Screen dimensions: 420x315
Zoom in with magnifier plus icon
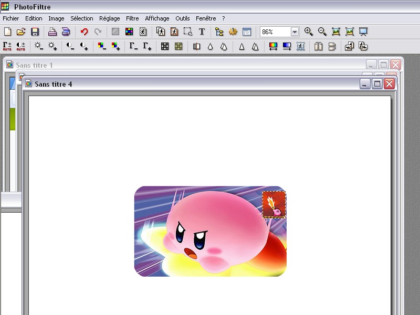[x=309, y=31]
